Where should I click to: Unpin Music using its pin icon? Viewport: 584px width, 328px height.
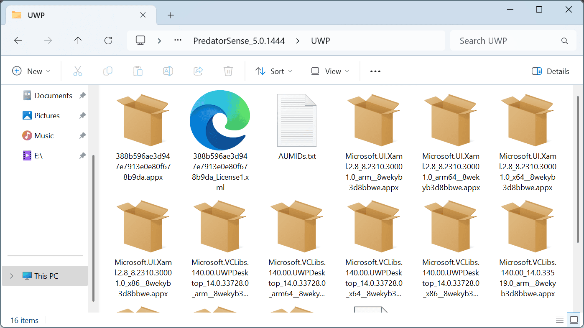click(83, 136)
